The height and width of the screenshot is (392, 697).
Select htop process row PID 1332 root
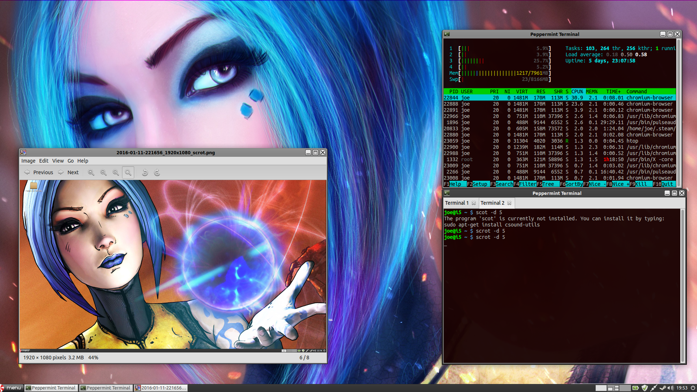pos(559,160)
